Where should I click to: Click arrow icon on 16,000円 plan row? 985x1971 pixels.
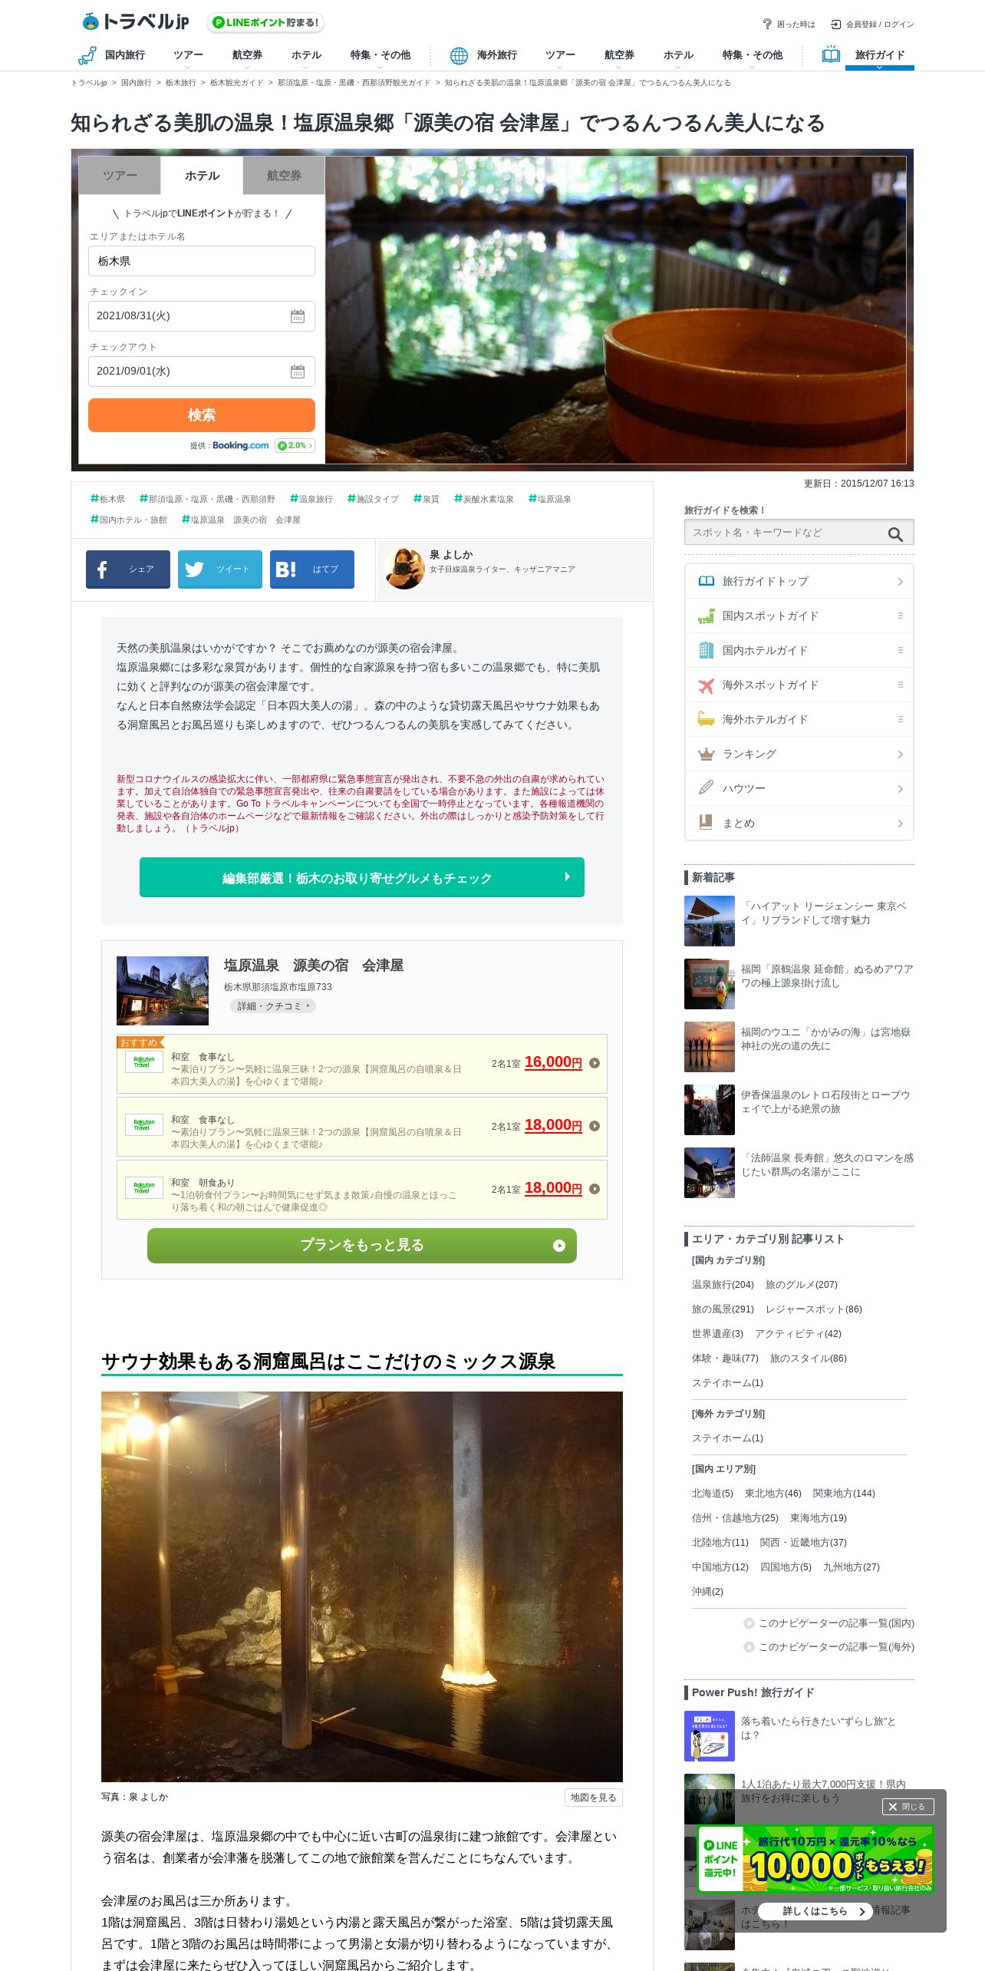(594, 1063)
